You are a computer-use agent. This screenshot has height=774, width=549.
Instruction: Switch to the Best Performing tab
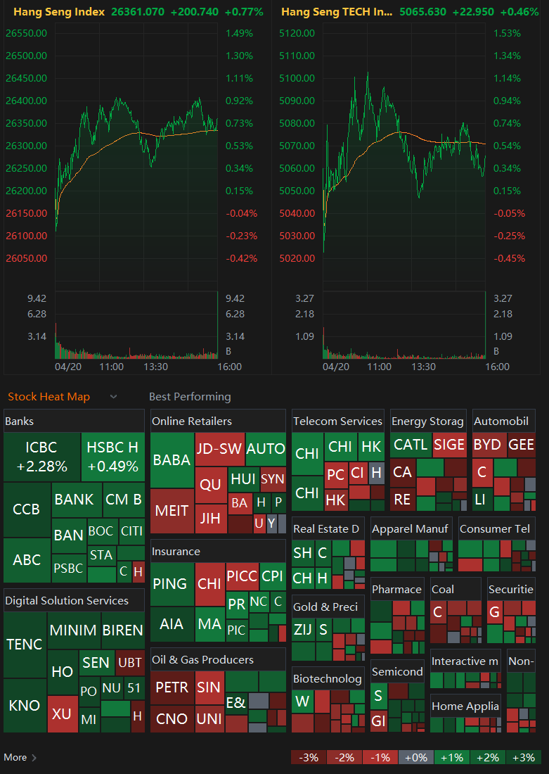(190, 397)
